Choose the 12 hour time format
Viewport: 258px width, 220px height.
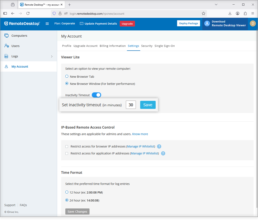[x=67, y=192]
